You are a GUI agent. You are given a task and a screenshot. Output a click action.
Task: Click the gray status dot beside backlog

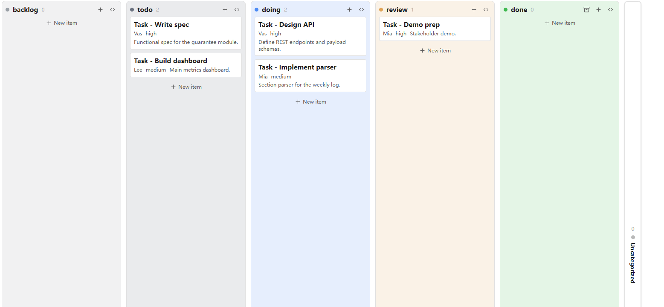tap(8, 10)
